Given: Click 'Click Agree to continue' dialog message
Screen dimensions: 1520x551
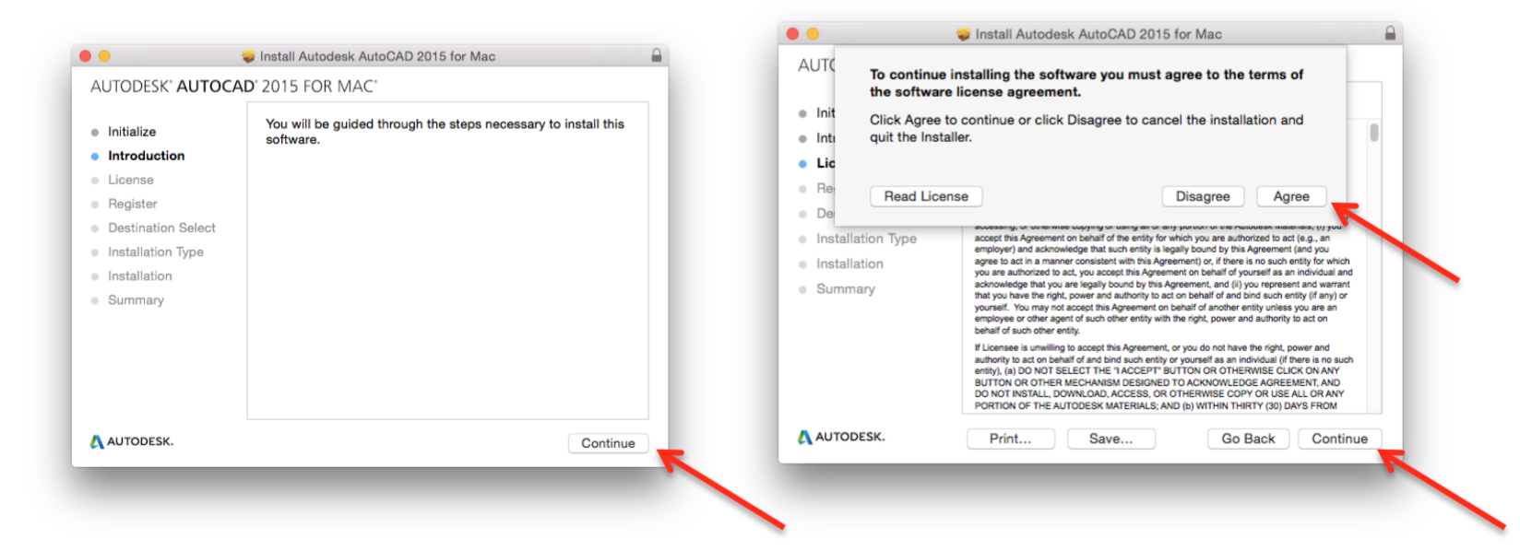Looking at the screenshot, I should 1087,128.
